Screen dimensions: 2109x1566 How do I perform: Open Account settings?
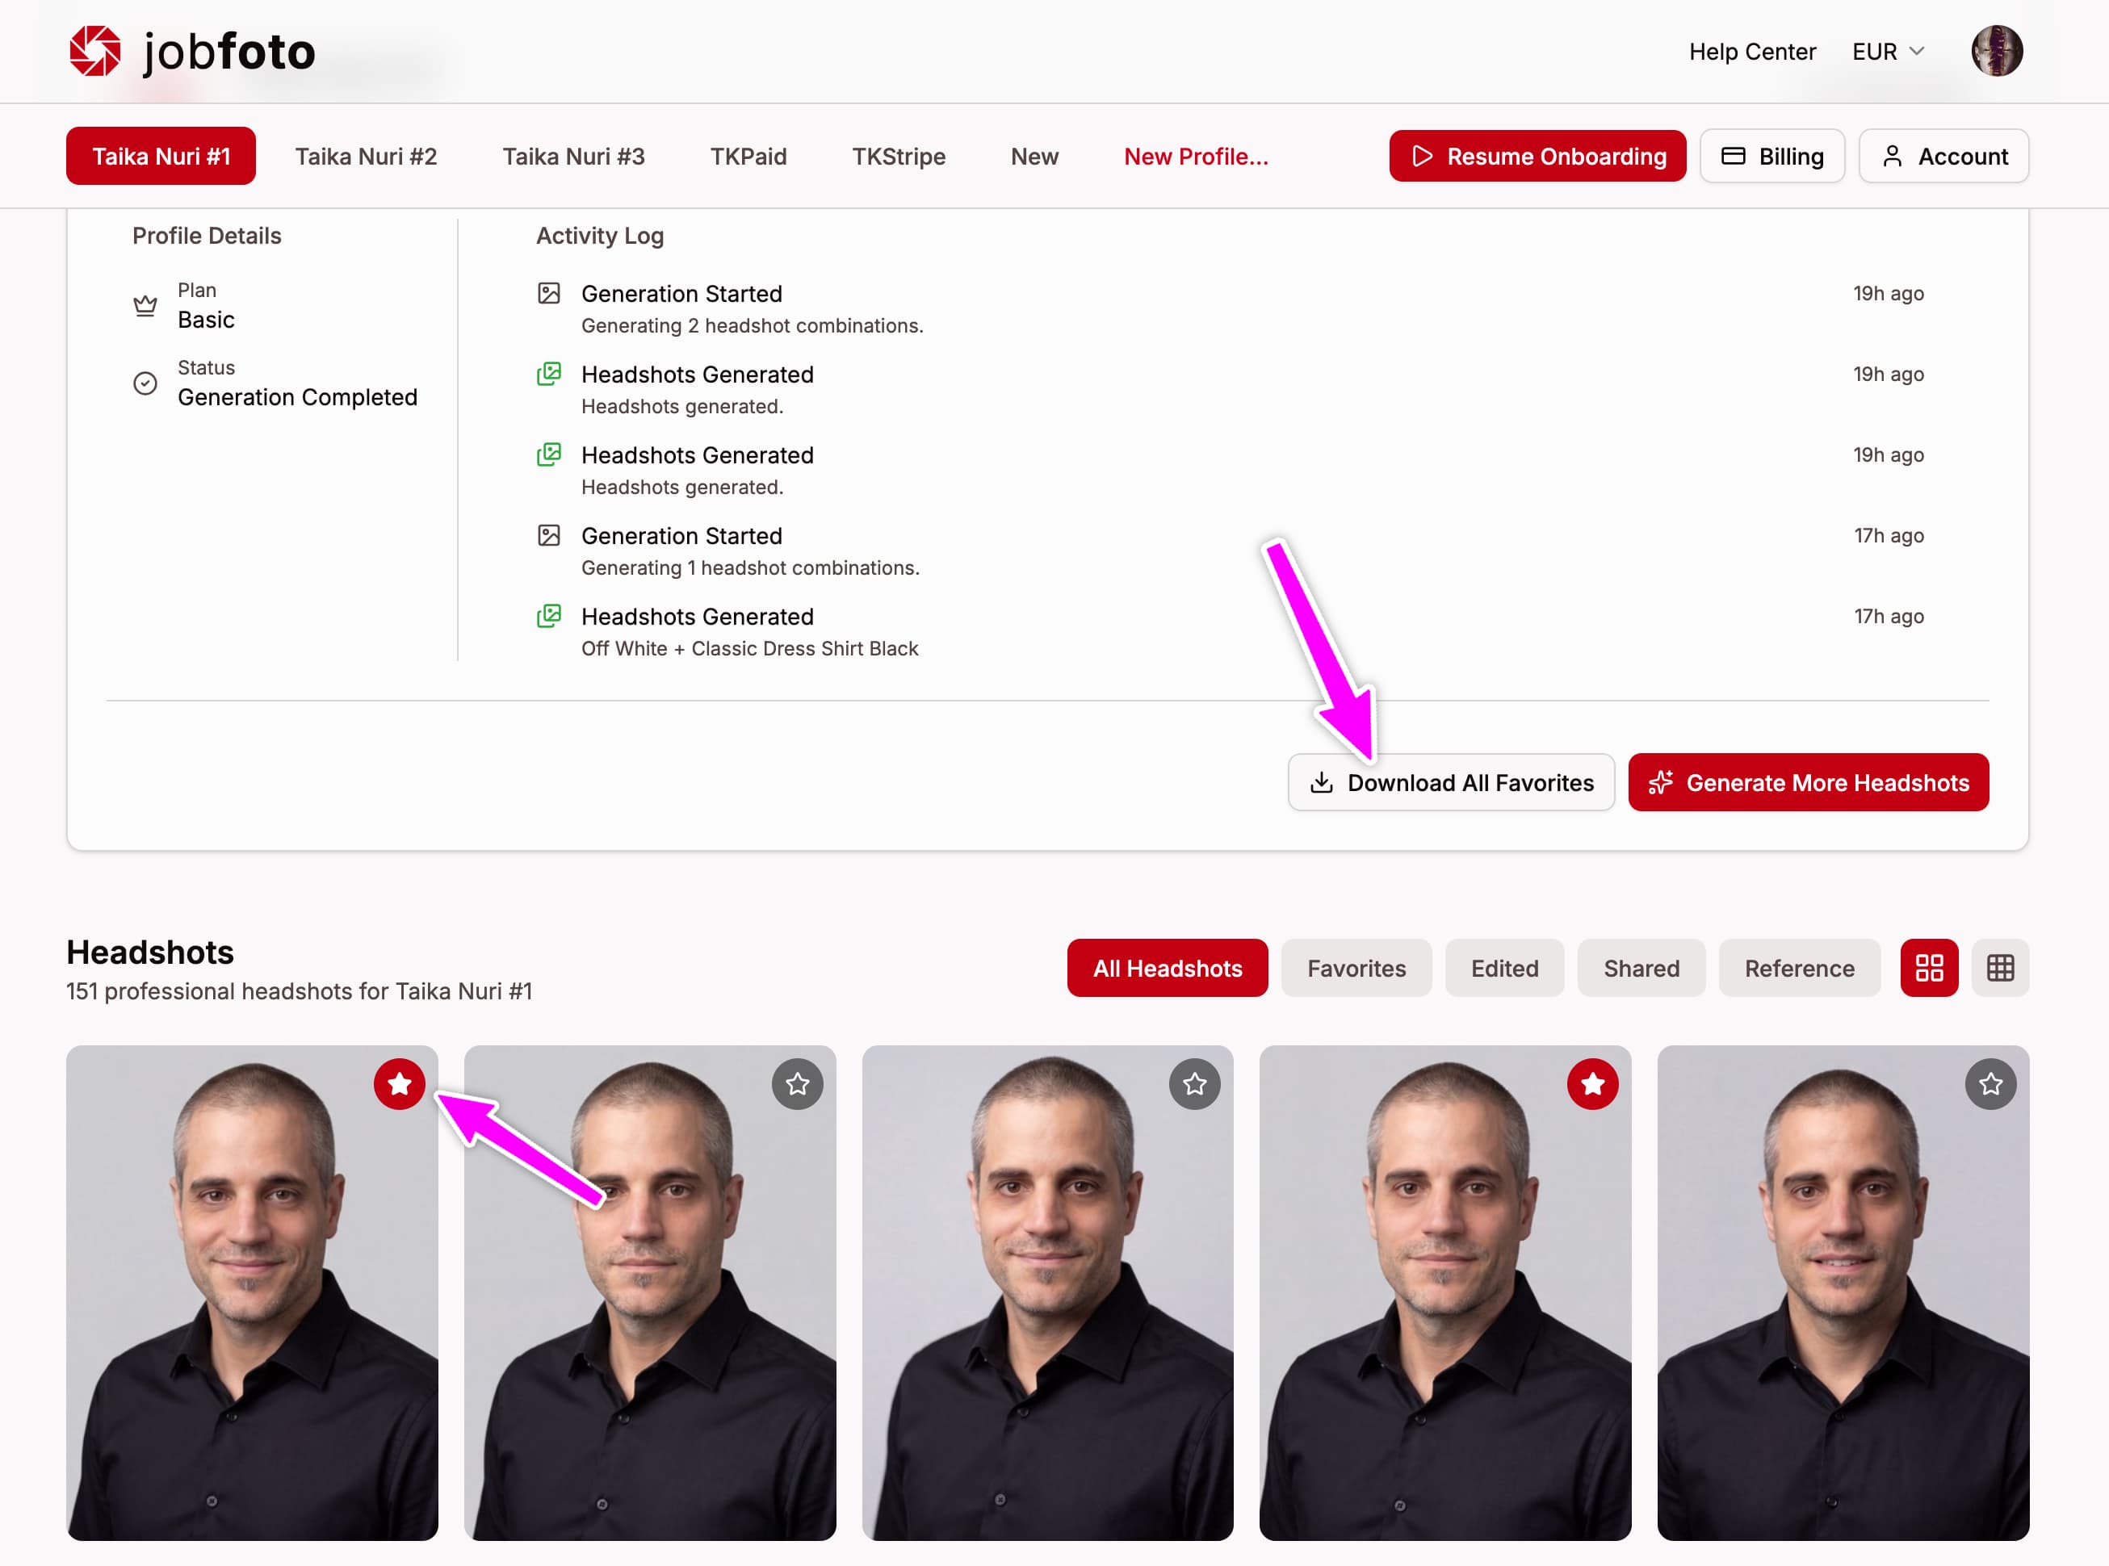pyautogui.click(x=1943, y=157)
